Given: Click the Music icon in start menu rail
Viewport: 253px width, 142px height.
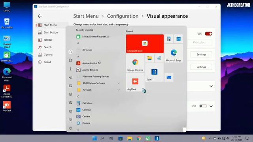Looking at the screenshot, I should [70, 77].
